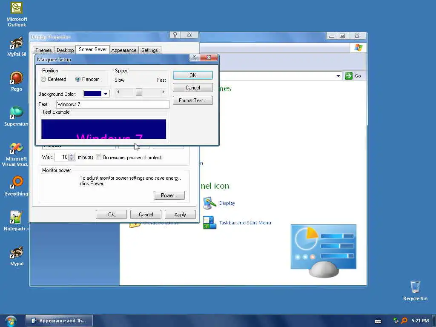436x327 pixels.
Task: Click Appearance and Themes taskbar button
Action: pos(59,321)
